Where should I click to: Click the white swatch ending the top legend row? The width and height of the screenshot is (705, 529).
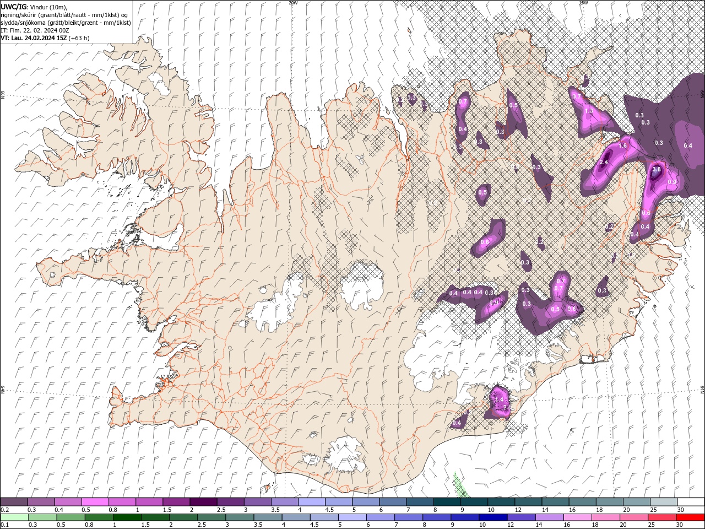(691, 502)
